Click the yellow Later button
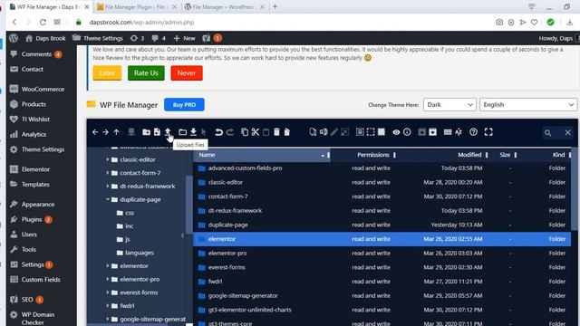 [107, 72]
